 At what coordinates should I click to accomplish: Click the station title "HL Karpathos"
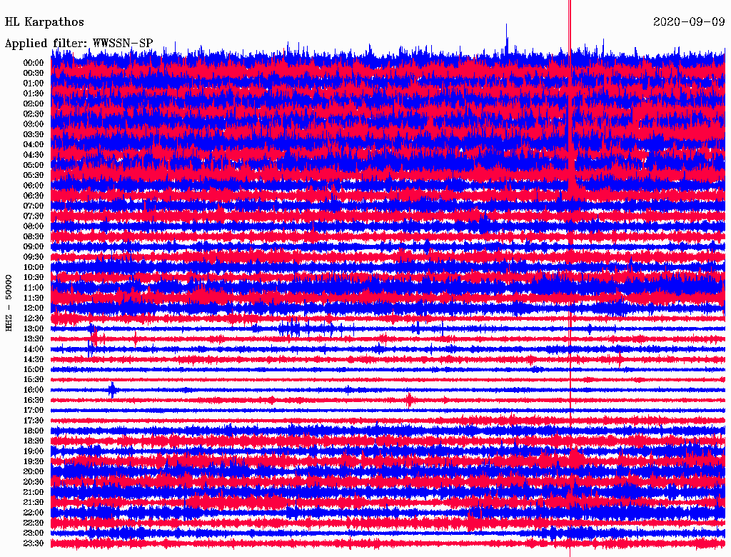[x=44, y=22]
